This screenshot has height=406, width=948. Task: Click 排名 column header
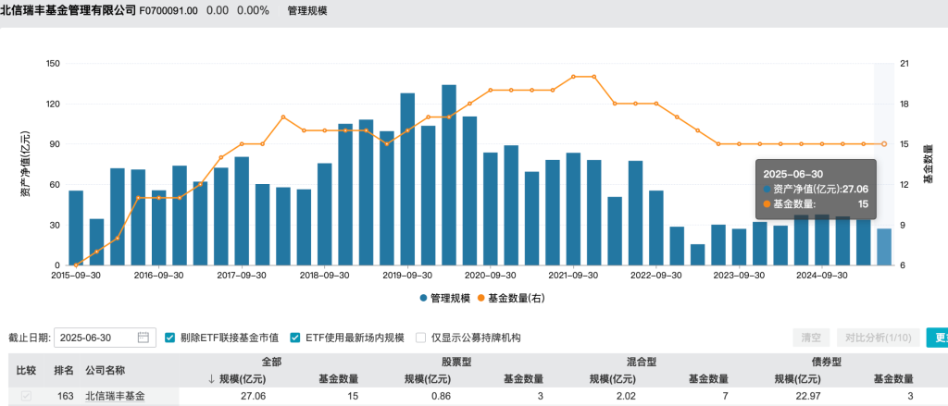64,370
